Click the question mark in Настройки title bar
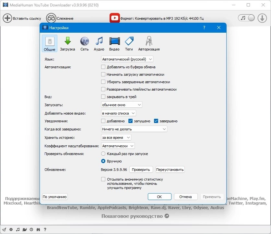Viewport: 271px width, 234px height. [x=204, y=28]
